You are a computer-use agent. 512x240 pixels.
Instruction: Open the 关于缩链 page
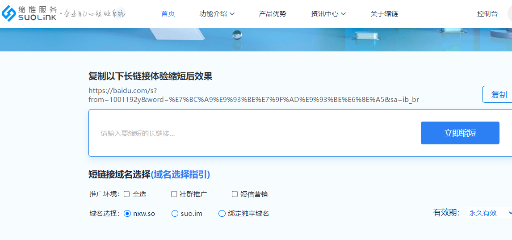point(384,13)
